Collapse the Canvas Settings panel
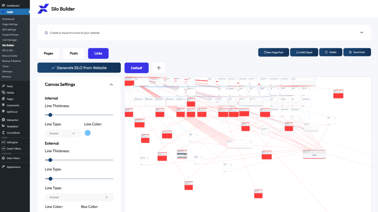 111,85
